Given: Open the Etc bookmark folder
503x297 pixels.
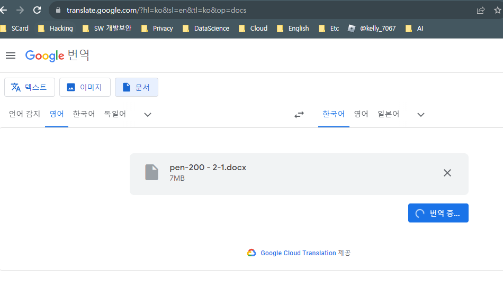Looking at the screenshot, I should (329, 29).
